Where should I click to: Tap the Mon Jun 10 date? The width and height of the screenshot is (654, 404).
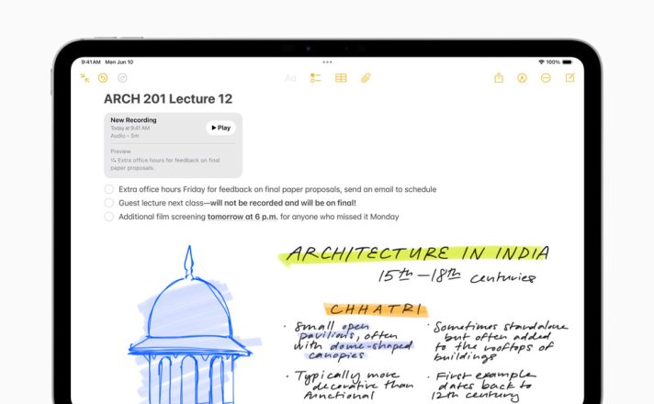click(118, 62)
